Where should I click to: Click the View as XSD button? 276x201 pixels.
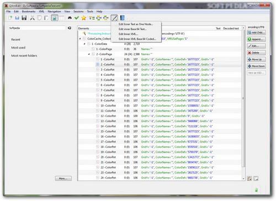pyautogui.click(x=256, y=73)
